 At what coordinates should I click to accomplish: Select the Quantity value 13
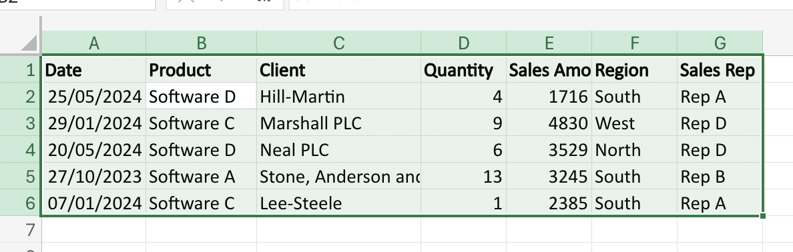tap(463, 177)
